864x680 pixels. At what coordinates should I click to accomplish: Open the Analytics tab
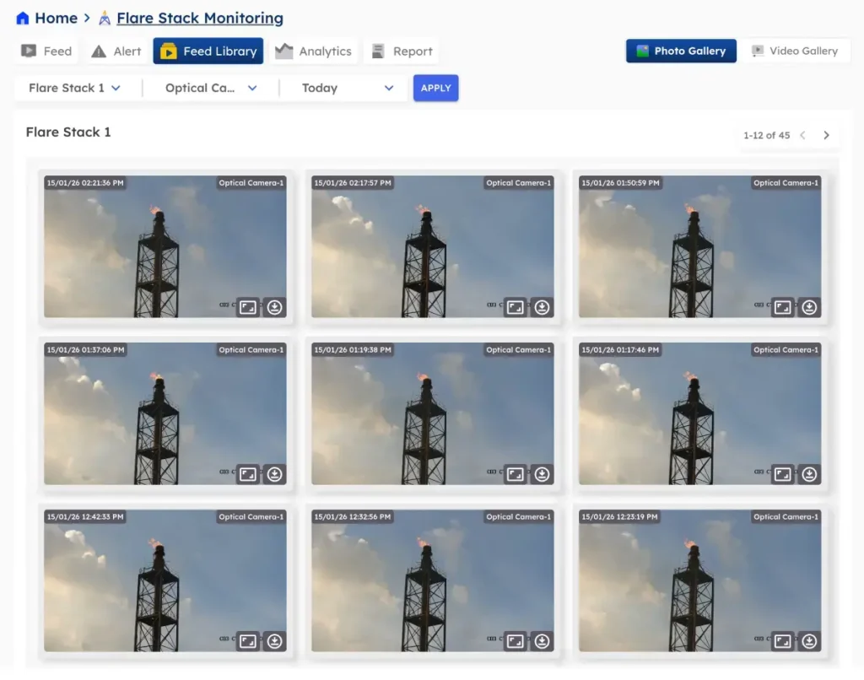314,51
